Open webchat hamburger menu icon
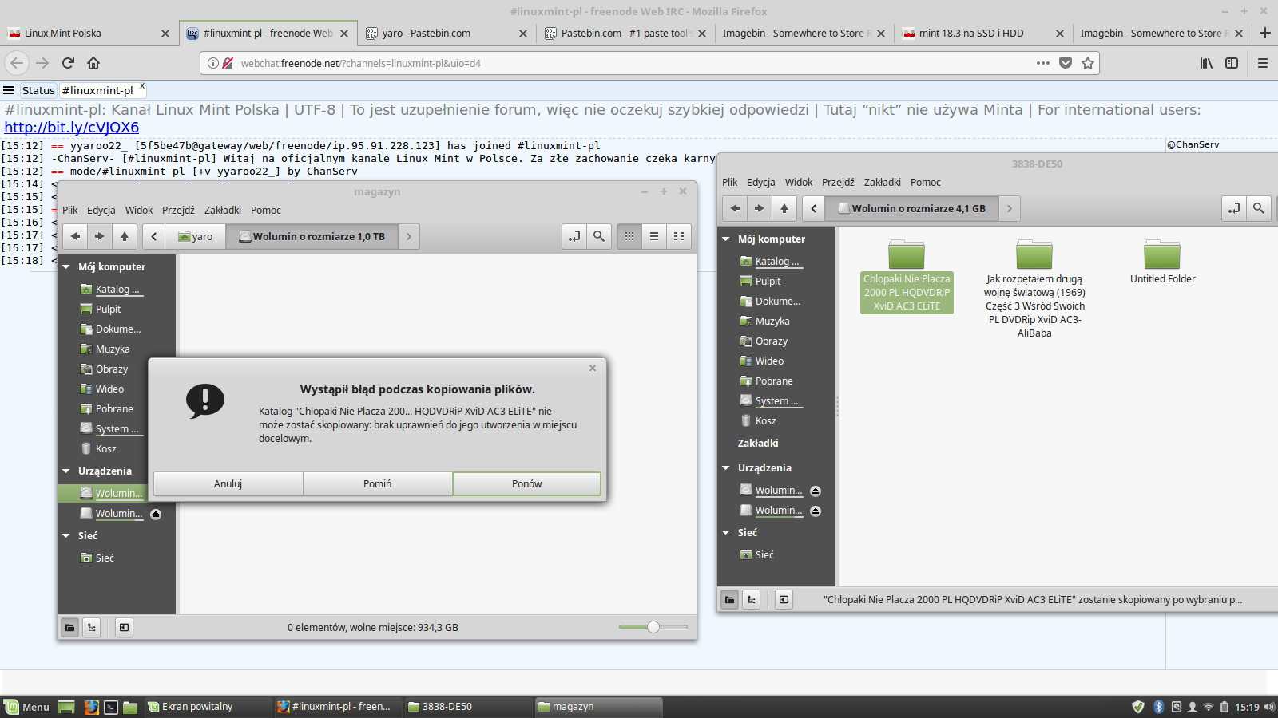This screenshot has width=1278, height=718. pyautogui.click(x=9, y=90)
